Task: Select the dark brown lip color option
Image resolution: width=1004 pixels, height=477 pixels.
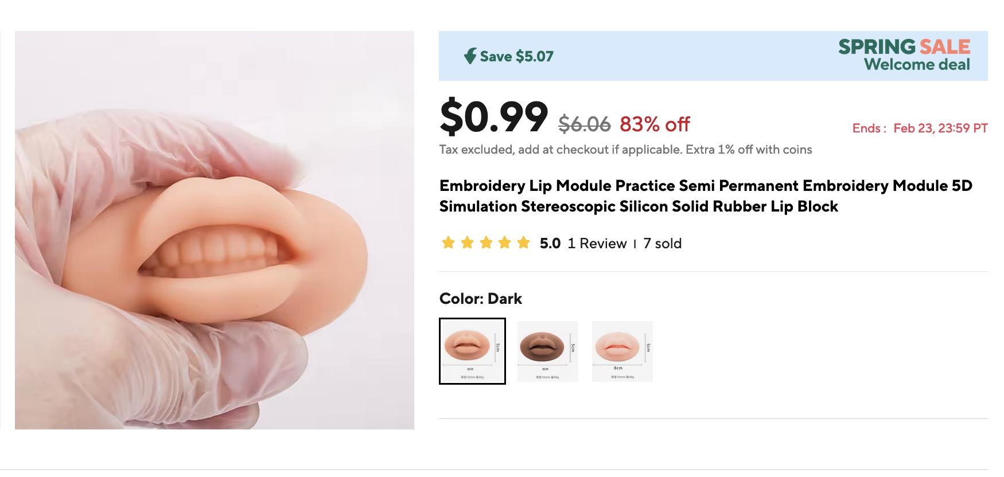Action: click(x=547, y=351)
